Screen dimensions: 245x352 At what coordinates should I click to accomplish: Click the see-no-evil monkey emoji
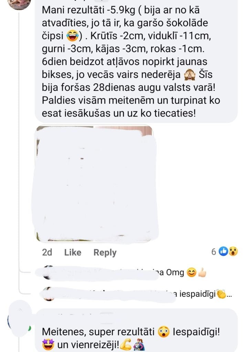click(190, 75)
